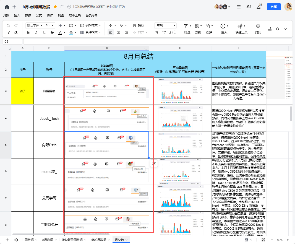295x244 pixels.
Task: Apply the font color A swatch
Action: (x=60, y=33)
